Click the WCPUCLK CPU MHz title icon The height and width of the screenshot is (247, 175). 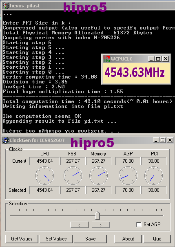(x=107, y=59)
